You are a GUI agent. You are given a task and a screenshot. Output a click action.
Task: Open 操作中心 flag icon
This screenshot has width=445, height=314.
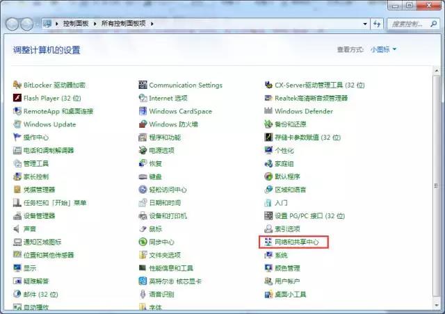(x=17, y=137)
